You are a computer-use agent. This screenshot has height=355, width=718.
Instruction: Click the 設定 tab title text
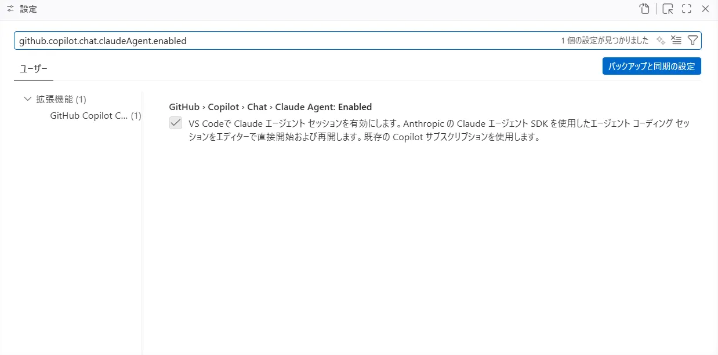point(28,9)
